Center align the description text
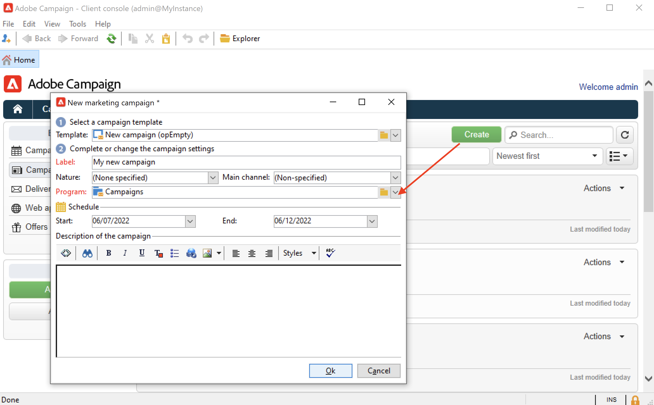This screenshot has width=654, height=405. 252,253
